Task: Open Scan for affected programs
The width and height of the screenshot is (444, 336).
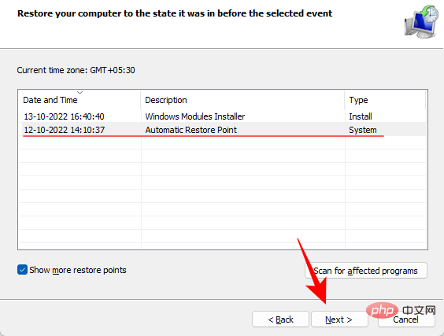Action: 366,271
